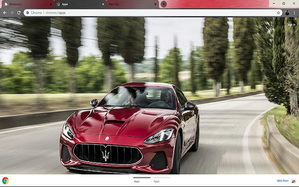Viewport: 299px width, 187px height.
Task: Reload the current page
Action: click(x=19, y=13)
